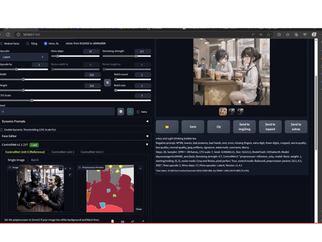Click the swap width and height icon
322x242 pixels.
pyautogui.click(x=107, y=83)
